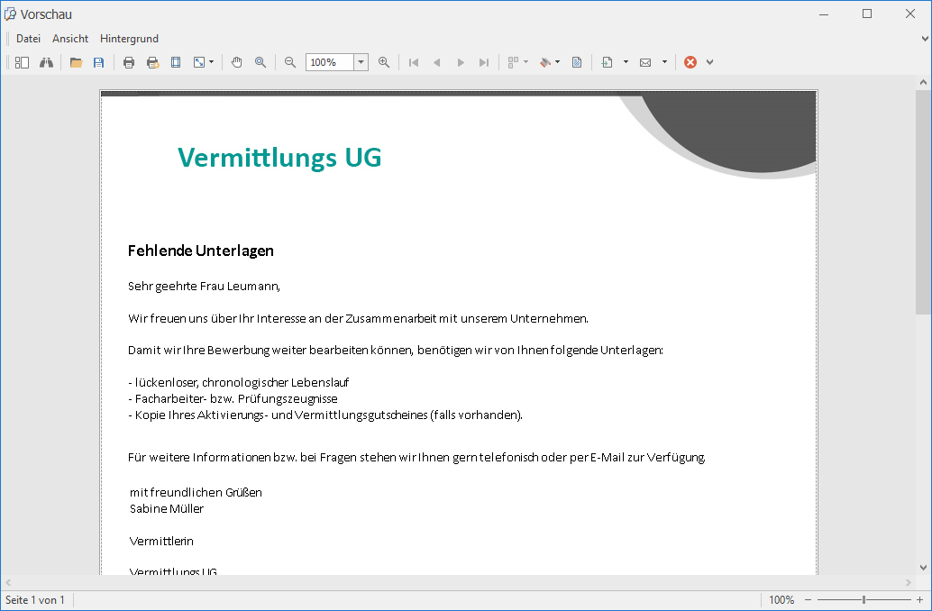Click the multiple pages layout icon
Image resolution: width=932 pixels, height=611 pixels.
click(514, 62)
